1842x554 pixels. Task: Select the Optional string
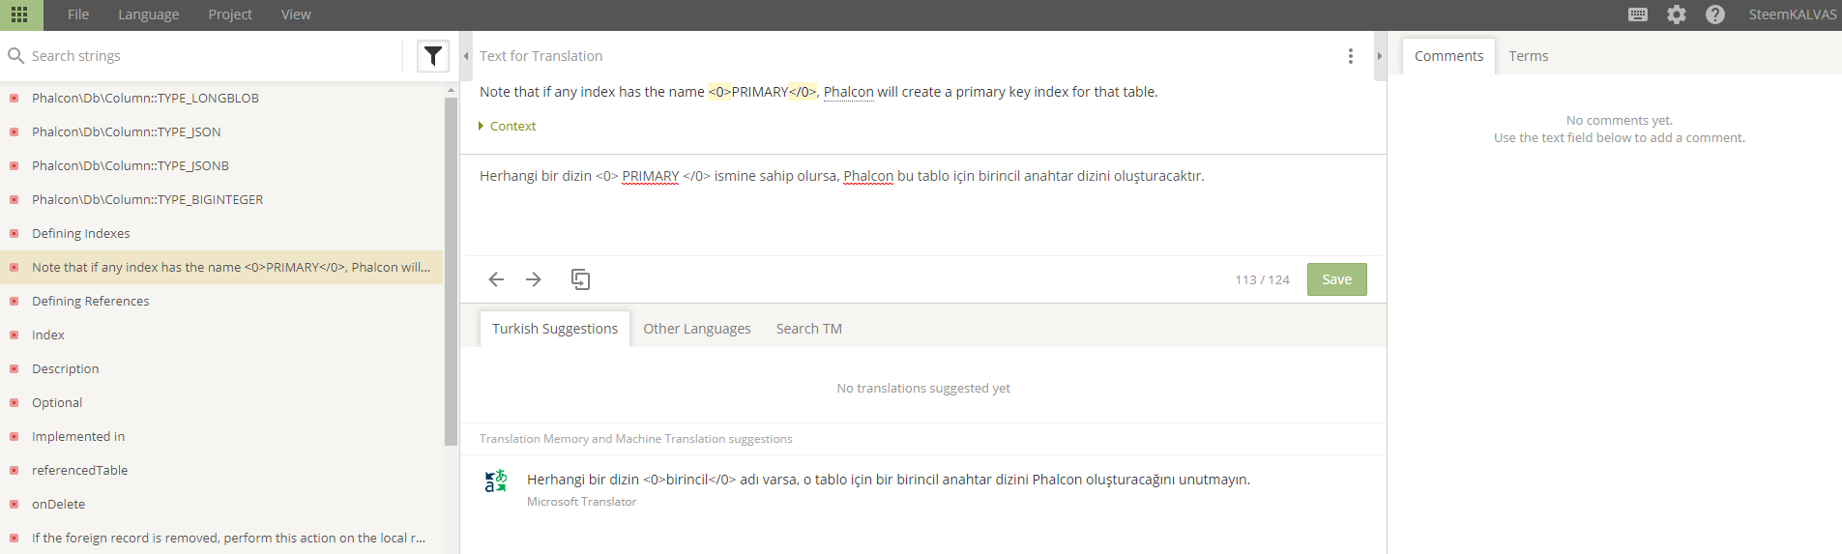[221, 402]
